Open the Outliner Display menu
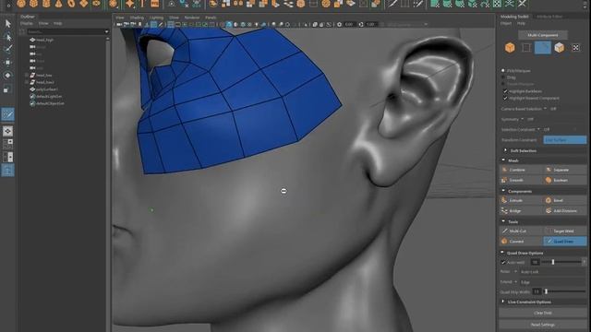 27,23
